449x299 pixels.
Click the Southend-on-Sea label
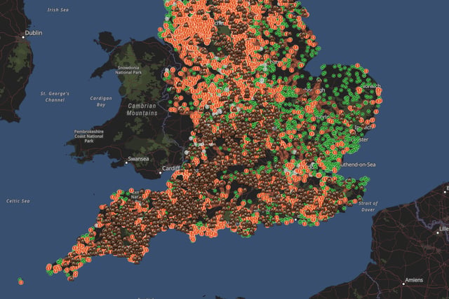(357, 165)
